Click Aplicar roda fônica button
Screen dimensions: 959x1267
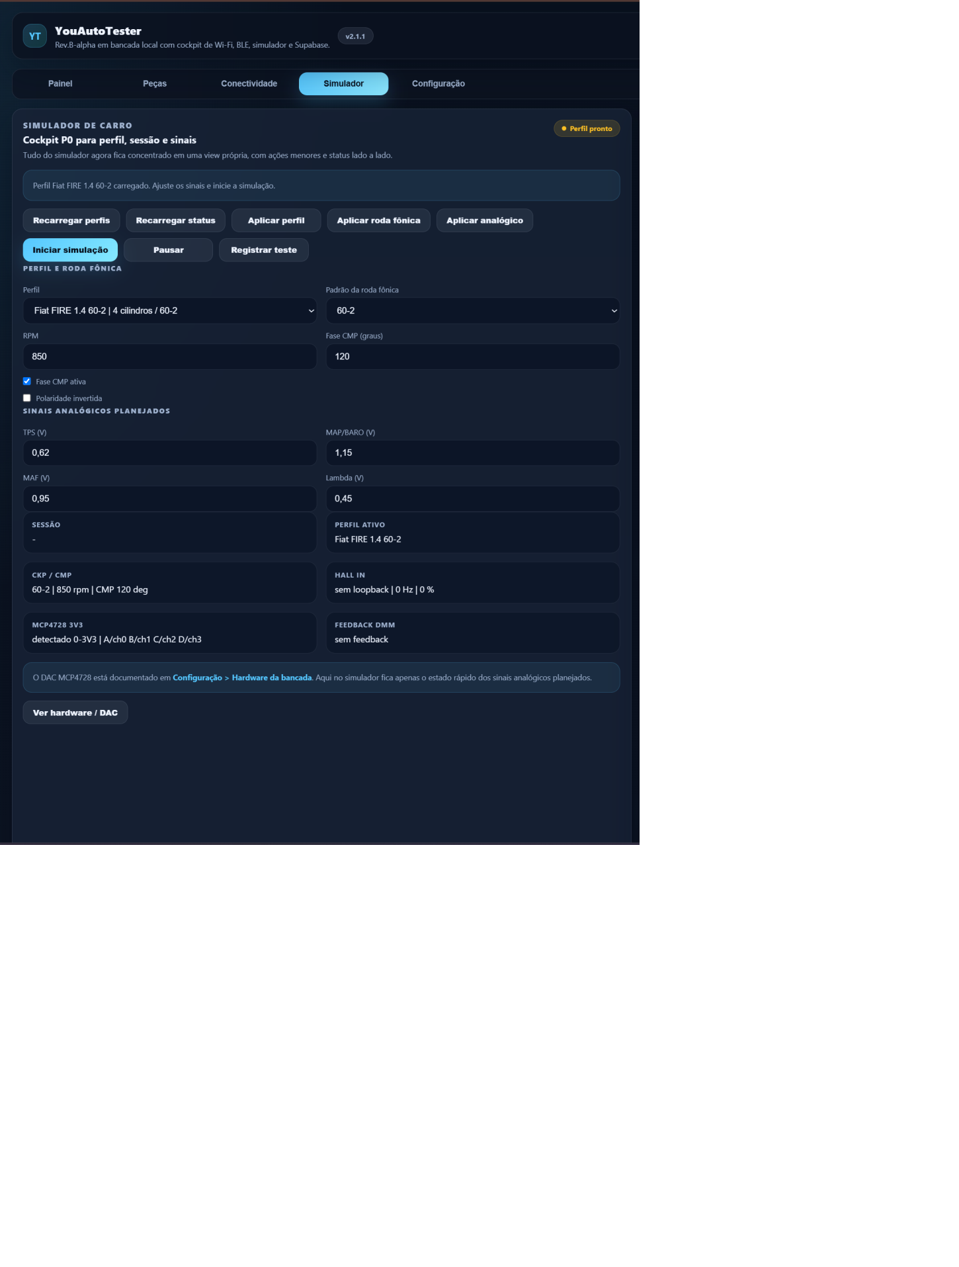click(x=379, y=220)
